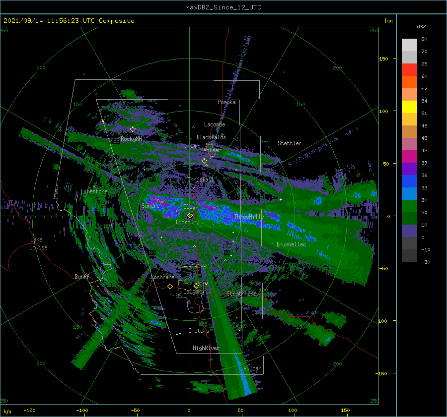Click the Drumheller town label
Screen dimensions: 447x417
tap(291, 244)
